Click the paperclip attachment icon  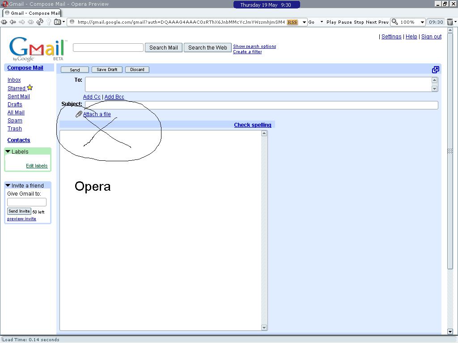(79, 114)
